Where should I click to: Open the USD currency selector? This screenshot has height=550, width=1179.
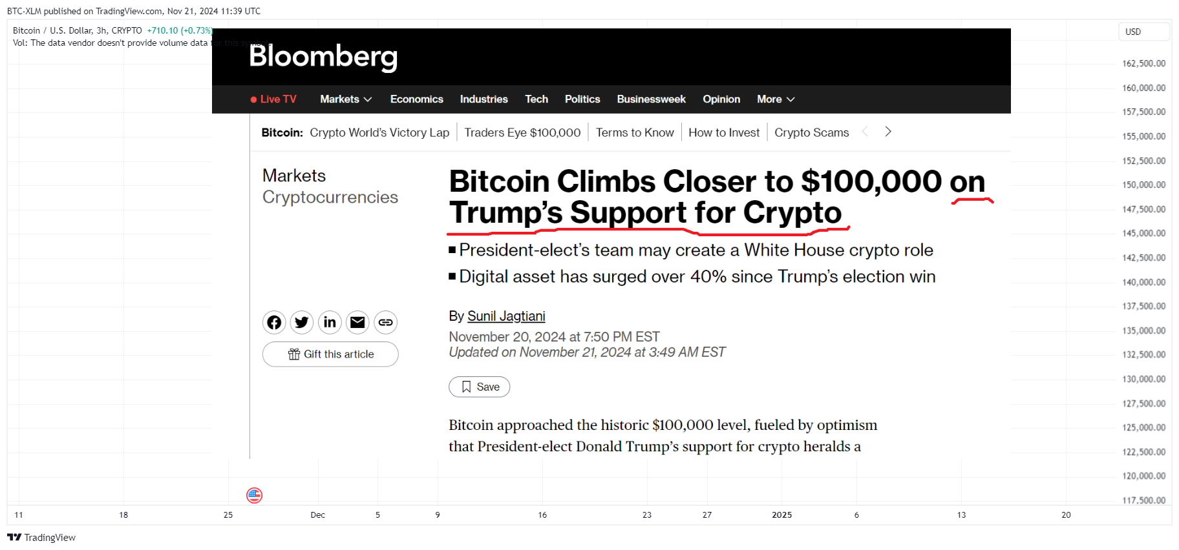tap(1144, 32)
